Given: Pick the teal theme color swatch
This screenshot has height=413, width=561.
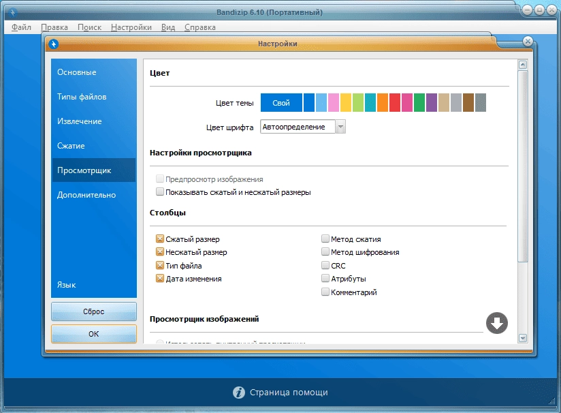Looking at the screenshot, I should point(370,103).
